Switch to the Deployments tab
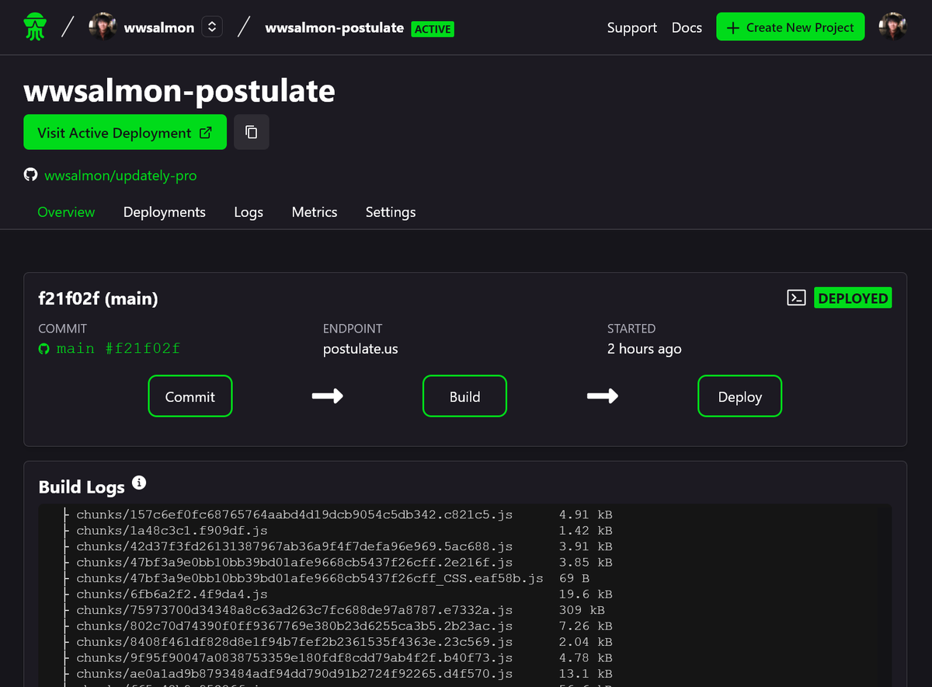The height and width of the screenshot is (687, 932). 165,212
